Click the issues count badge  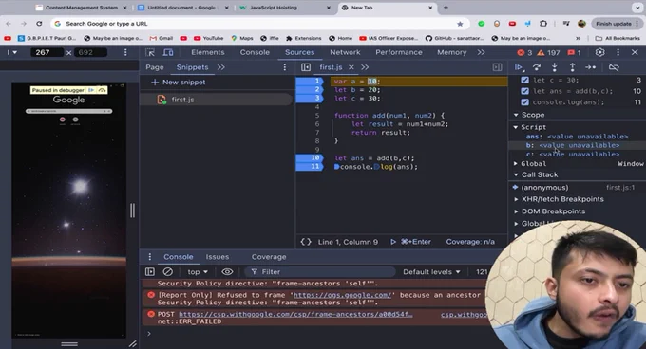[574, 52]
